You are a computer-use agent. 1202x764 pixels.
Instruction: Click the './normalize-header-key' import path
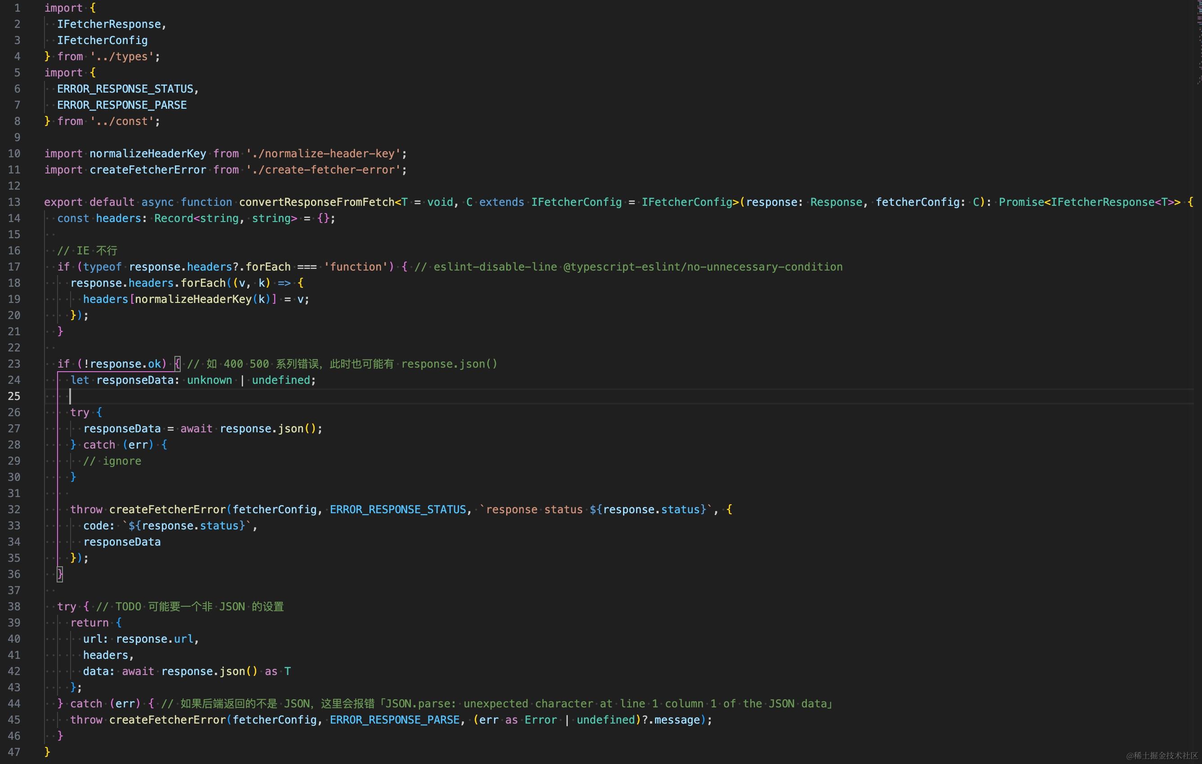click(323, 154)
